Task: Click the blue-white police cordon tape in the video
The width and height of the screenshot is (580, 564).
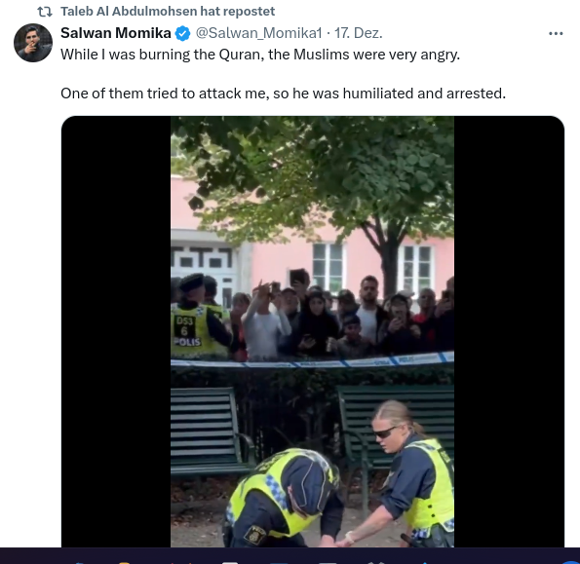Action: (312, 360)
